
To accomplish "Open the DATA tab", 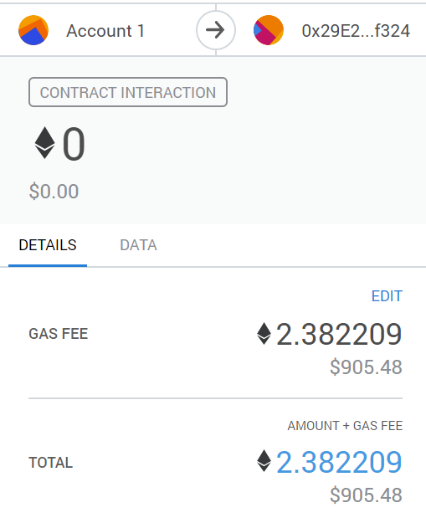I will tap(138, 245).
